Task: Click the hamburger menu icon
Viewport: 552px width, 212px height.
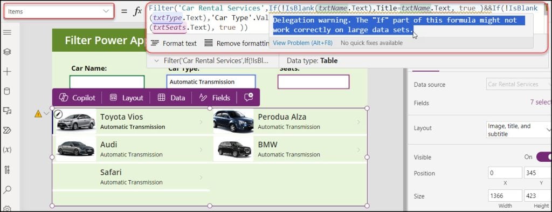Action: (7, 32)
